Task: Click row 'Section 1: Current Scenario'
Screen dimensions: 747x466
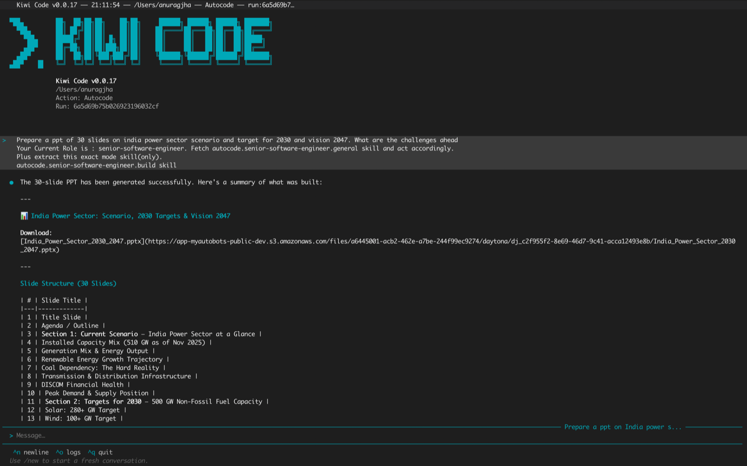Action: tap(141, 334)
